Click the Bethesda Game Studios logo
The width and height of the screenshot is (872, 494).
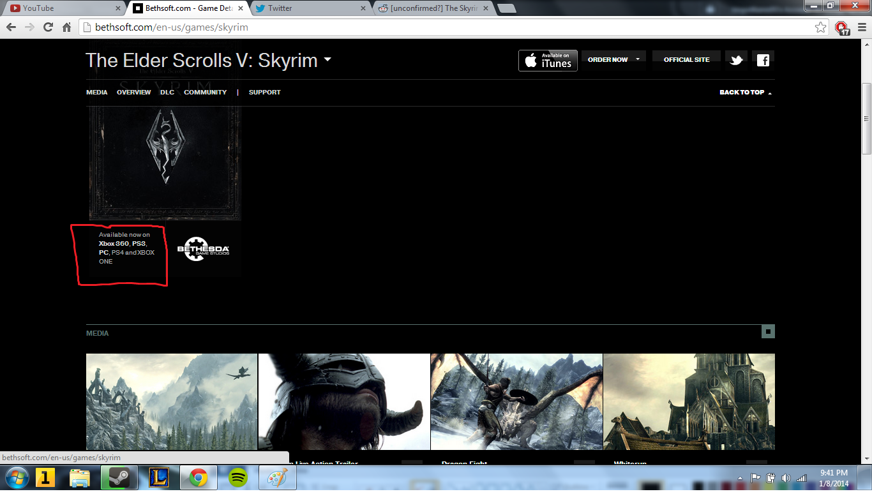tap(203, 249)
